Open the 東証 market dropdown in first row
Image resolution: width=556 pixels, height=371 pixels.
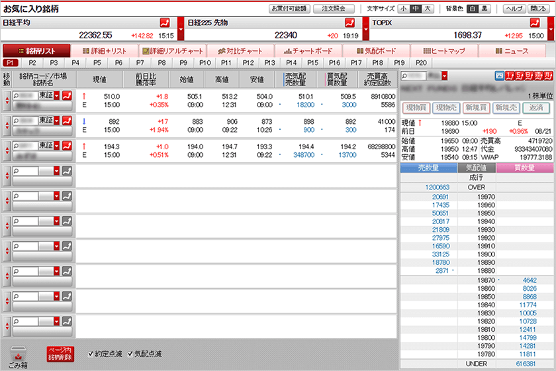(x=56, y=95)
